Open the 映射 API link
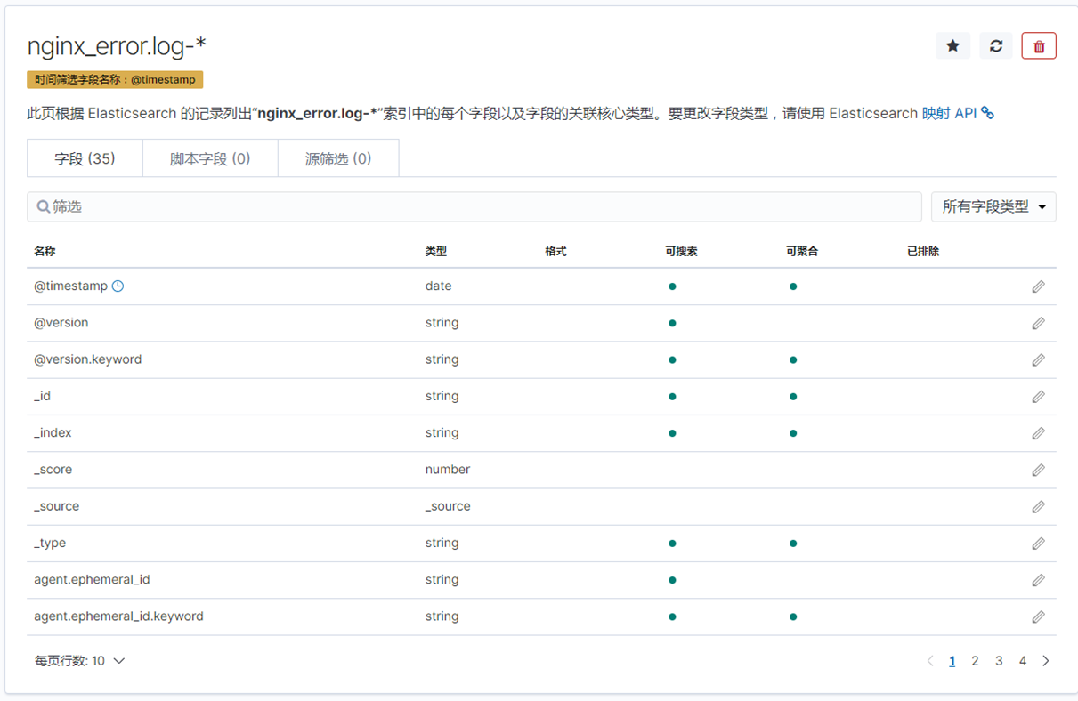The width and height of the screenshot is (1078, 701). point(949,113)
